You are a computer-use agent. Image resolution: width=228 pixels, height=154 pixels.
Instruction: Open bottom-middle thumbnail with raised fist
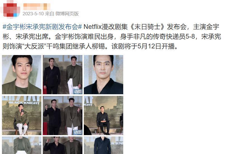[63, 145]
